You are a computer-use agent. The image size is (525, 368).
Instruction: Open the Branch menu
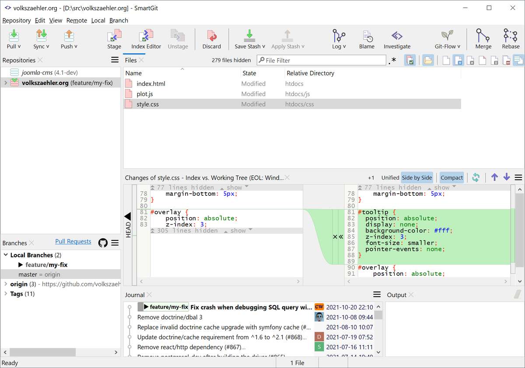[x=119, y=20]
